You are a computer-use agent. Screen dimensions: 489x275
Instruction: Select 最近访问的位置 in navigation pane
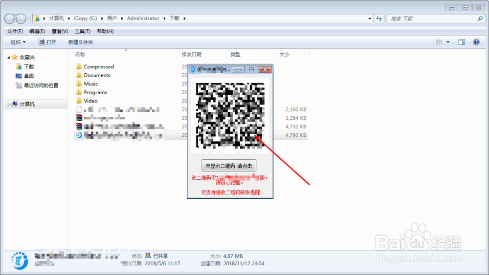tap(41, 85)
